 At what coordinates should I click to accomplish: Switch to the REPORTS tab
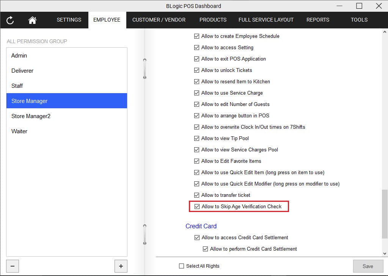(318, 20)
